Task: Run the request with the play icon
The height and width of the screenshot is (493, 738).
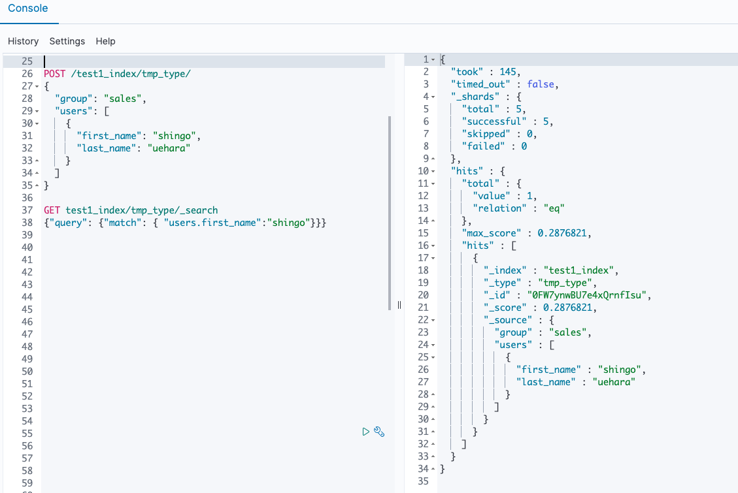Action: [x=365, y=432]
